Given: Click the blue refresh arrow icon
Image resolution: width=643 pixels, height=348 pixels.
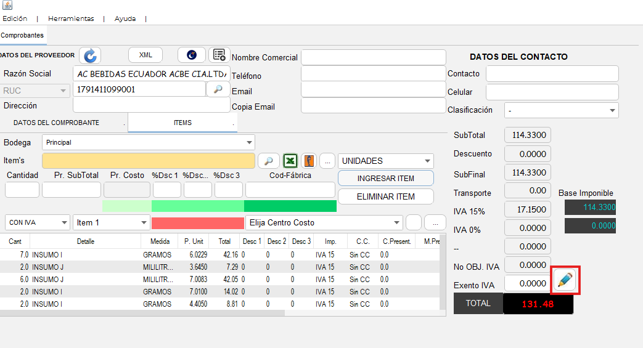Looking at the screenshot, I should [x=91, y=55].
